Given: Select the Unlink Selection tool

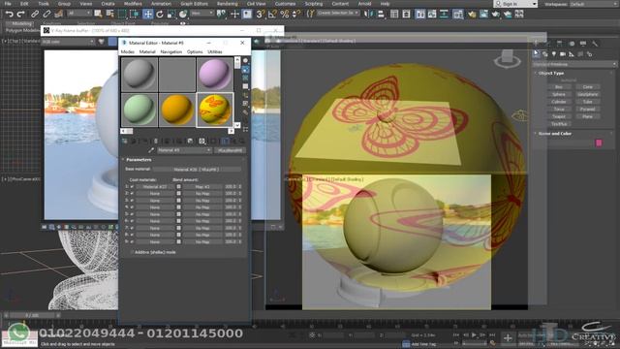Looking at the screenshot, I should pos(46,14).
